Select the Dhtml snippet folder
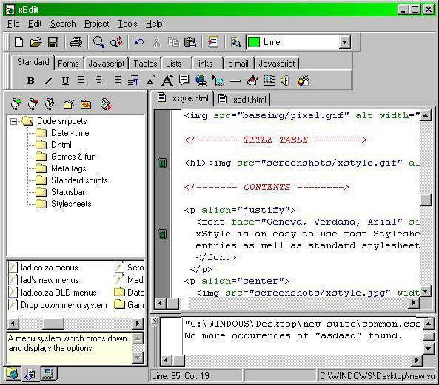 coord(61,145)
